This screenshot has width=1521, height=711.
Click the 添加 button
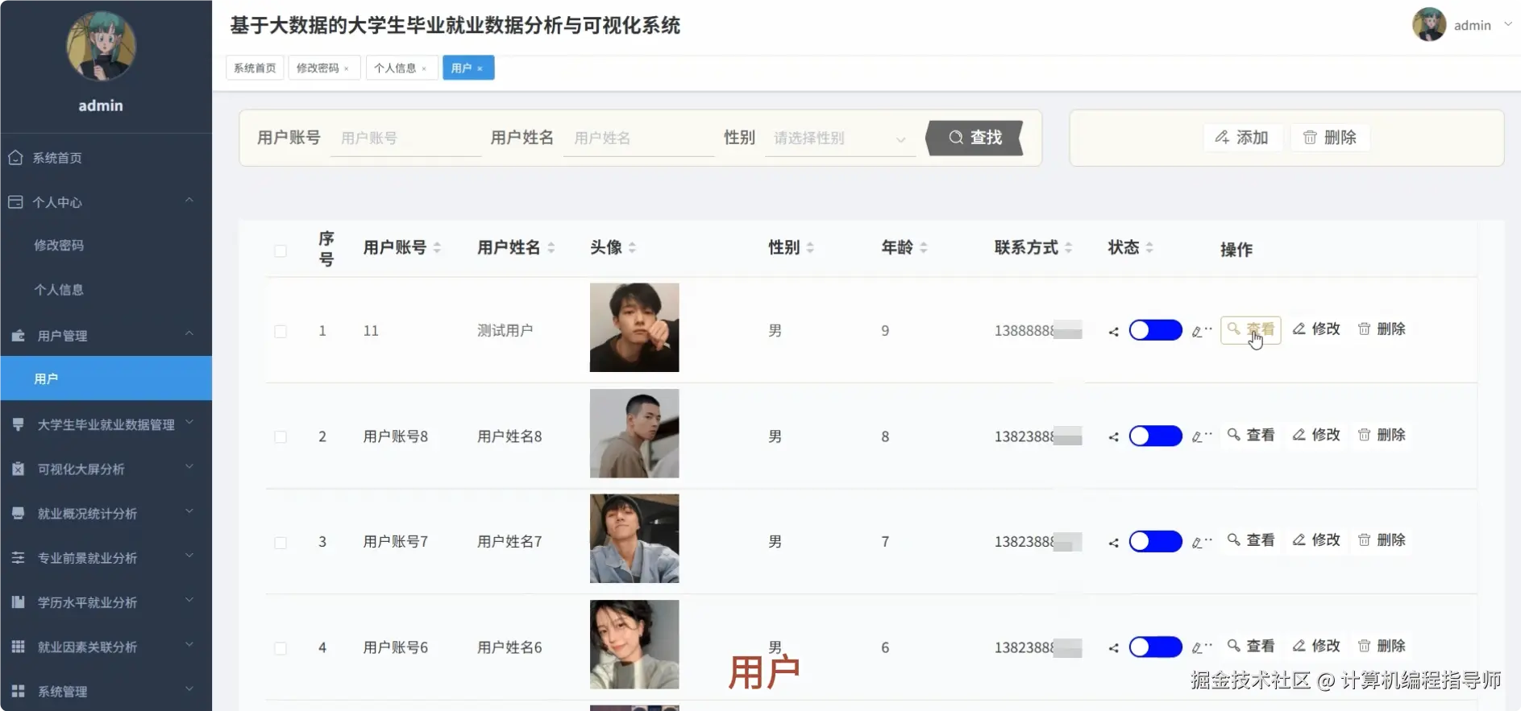click(x=1242, y=138)
